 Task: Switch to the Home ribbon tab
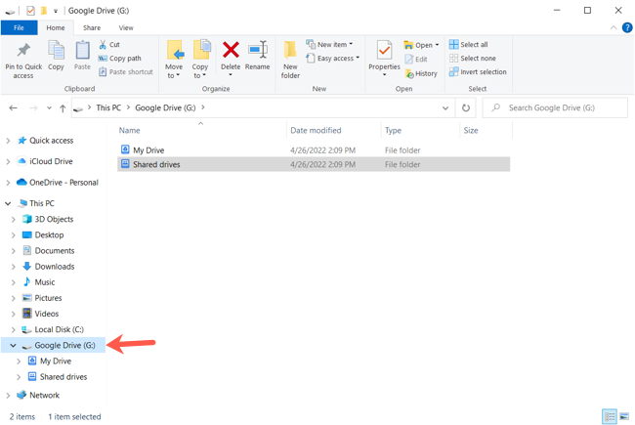click(x=56, y=27)
